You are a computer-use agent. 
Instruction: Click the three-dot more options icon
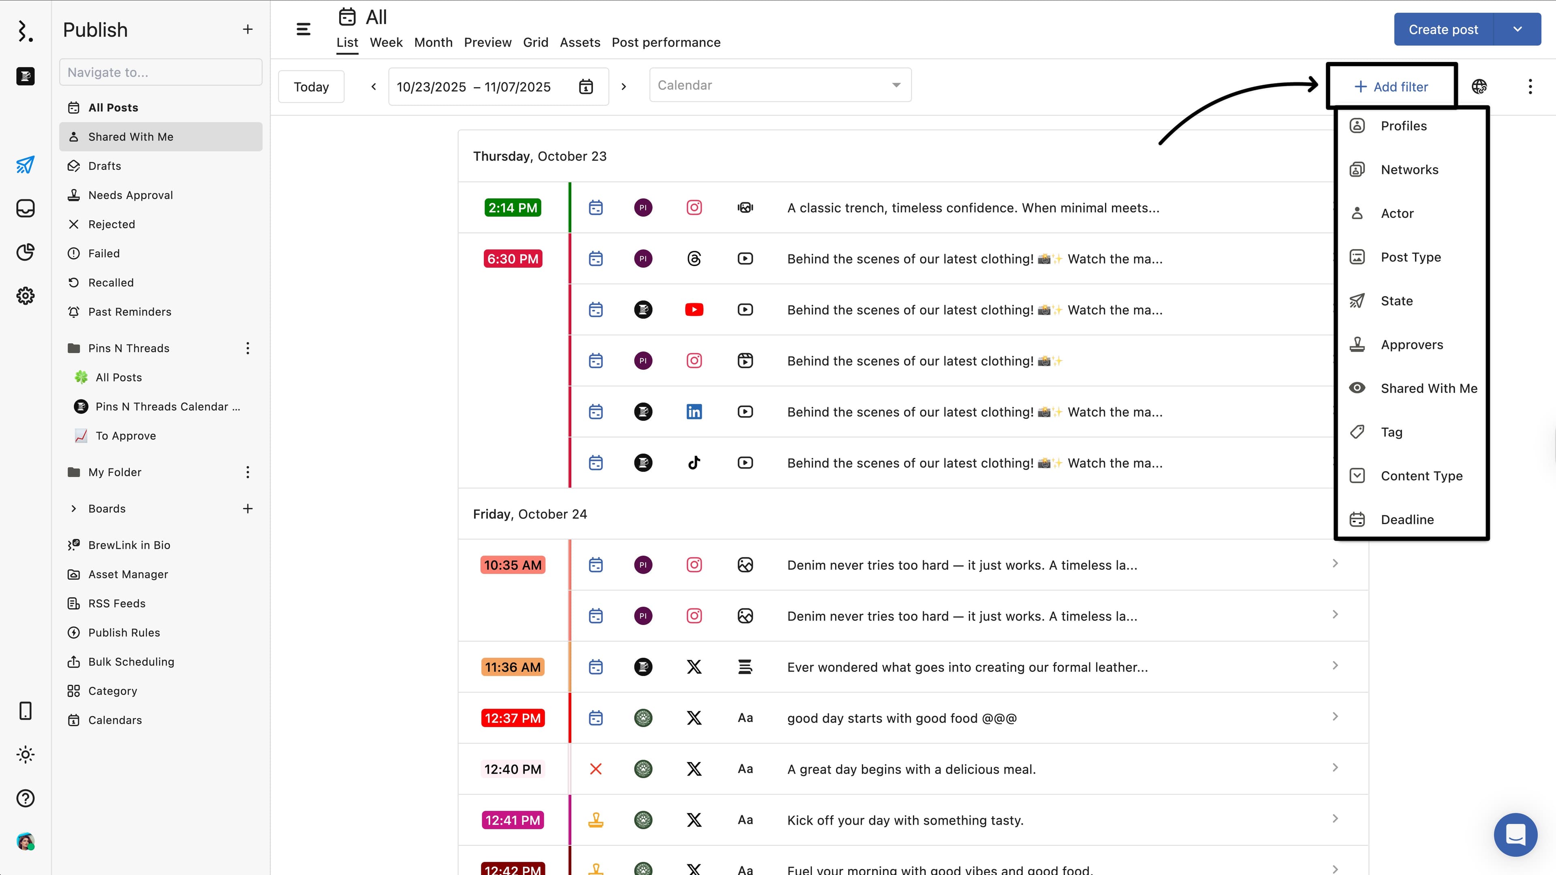click(x=1530, y=86)
